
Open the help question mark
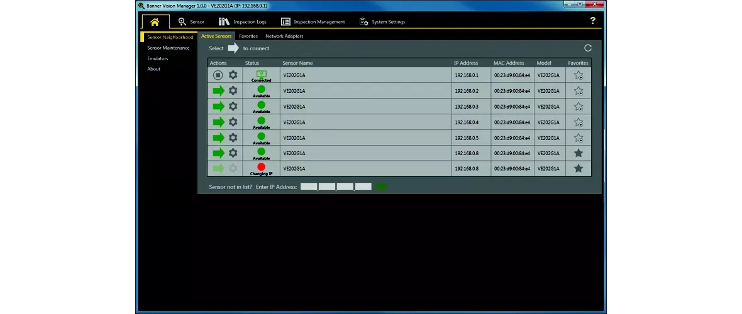[592, 21]
